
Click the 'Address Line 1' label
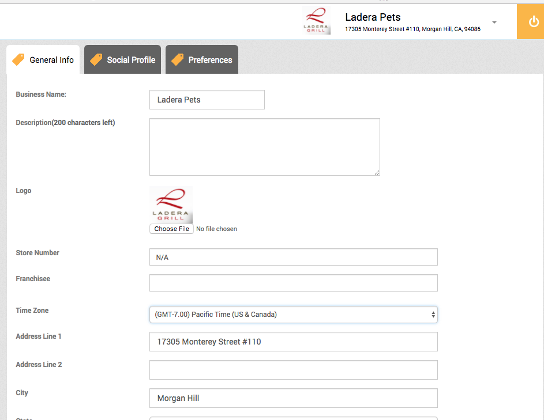click(x=39, y=336)
